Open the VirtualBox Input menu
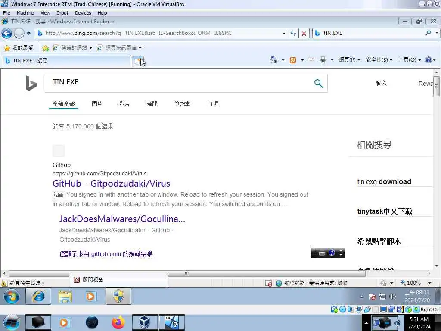Image resolution: width=441 pixels, height=331 pixels. tap(62, 13)
